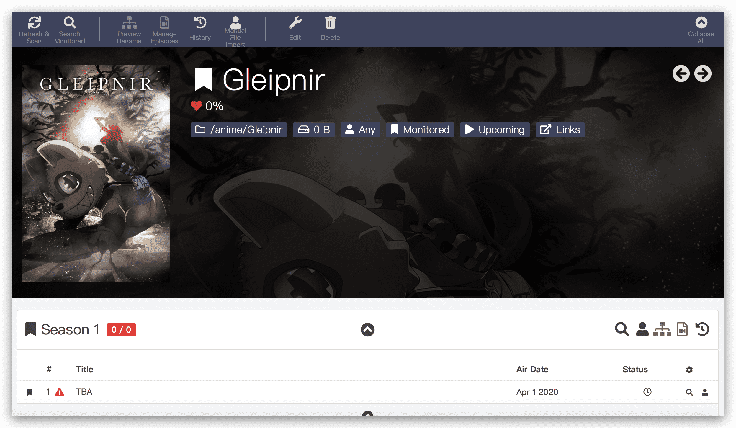Screen dimensions: 736x428
Task: Toggle the series monitored bookmark beside Gleipnir
Action: 204,79
